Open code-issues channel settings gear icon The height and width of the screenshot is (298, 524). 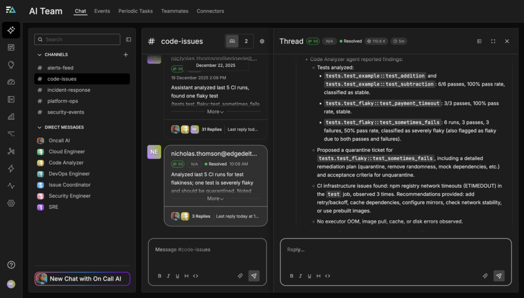coord(262,41)
